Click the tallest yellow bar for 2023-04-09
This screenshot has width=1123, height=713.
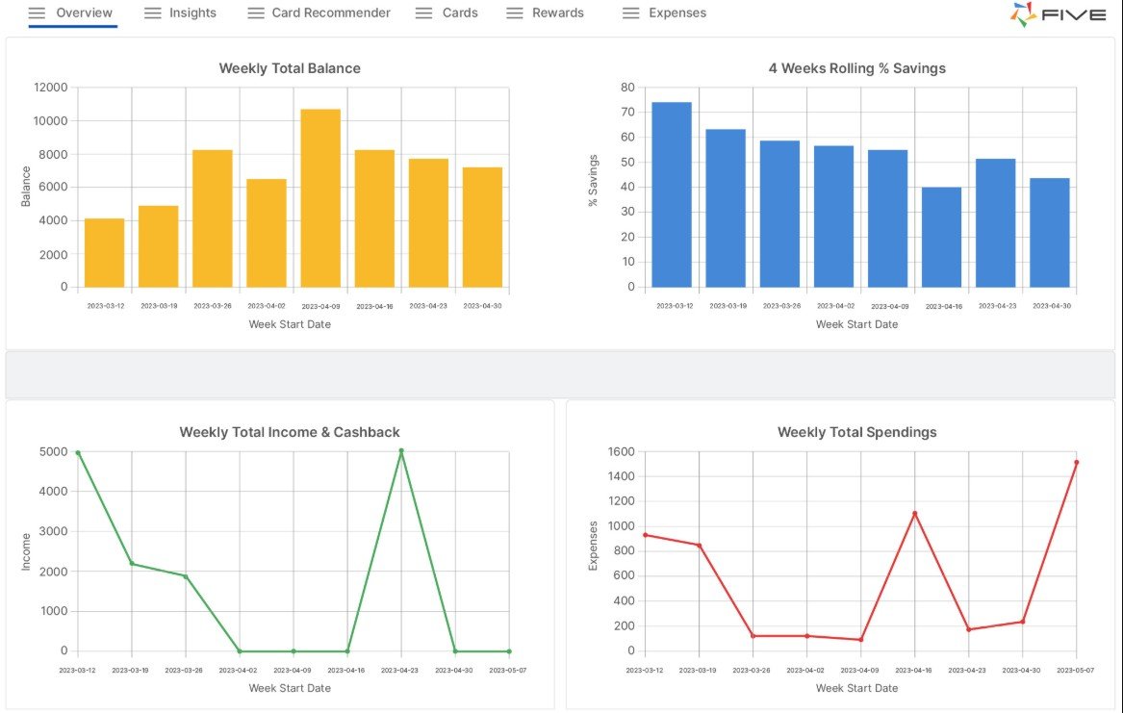pyautogui.click(x=320, y=198)
